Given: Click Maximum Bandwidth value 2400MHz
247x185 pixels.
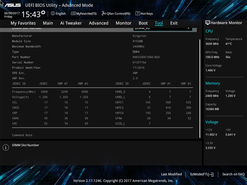Looking at the screenshot, I should 139,46.
